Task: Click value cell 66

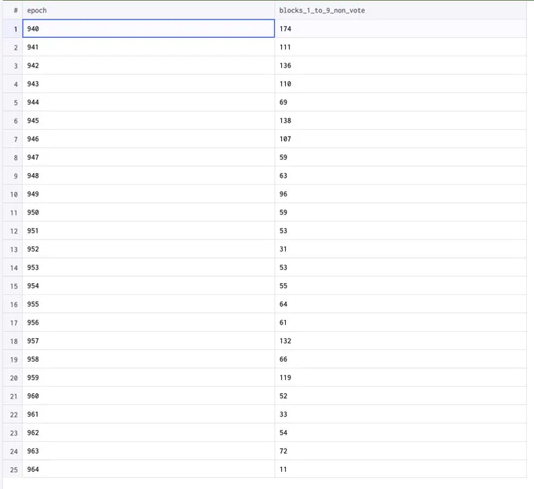Action: click(x=400, y=359)
